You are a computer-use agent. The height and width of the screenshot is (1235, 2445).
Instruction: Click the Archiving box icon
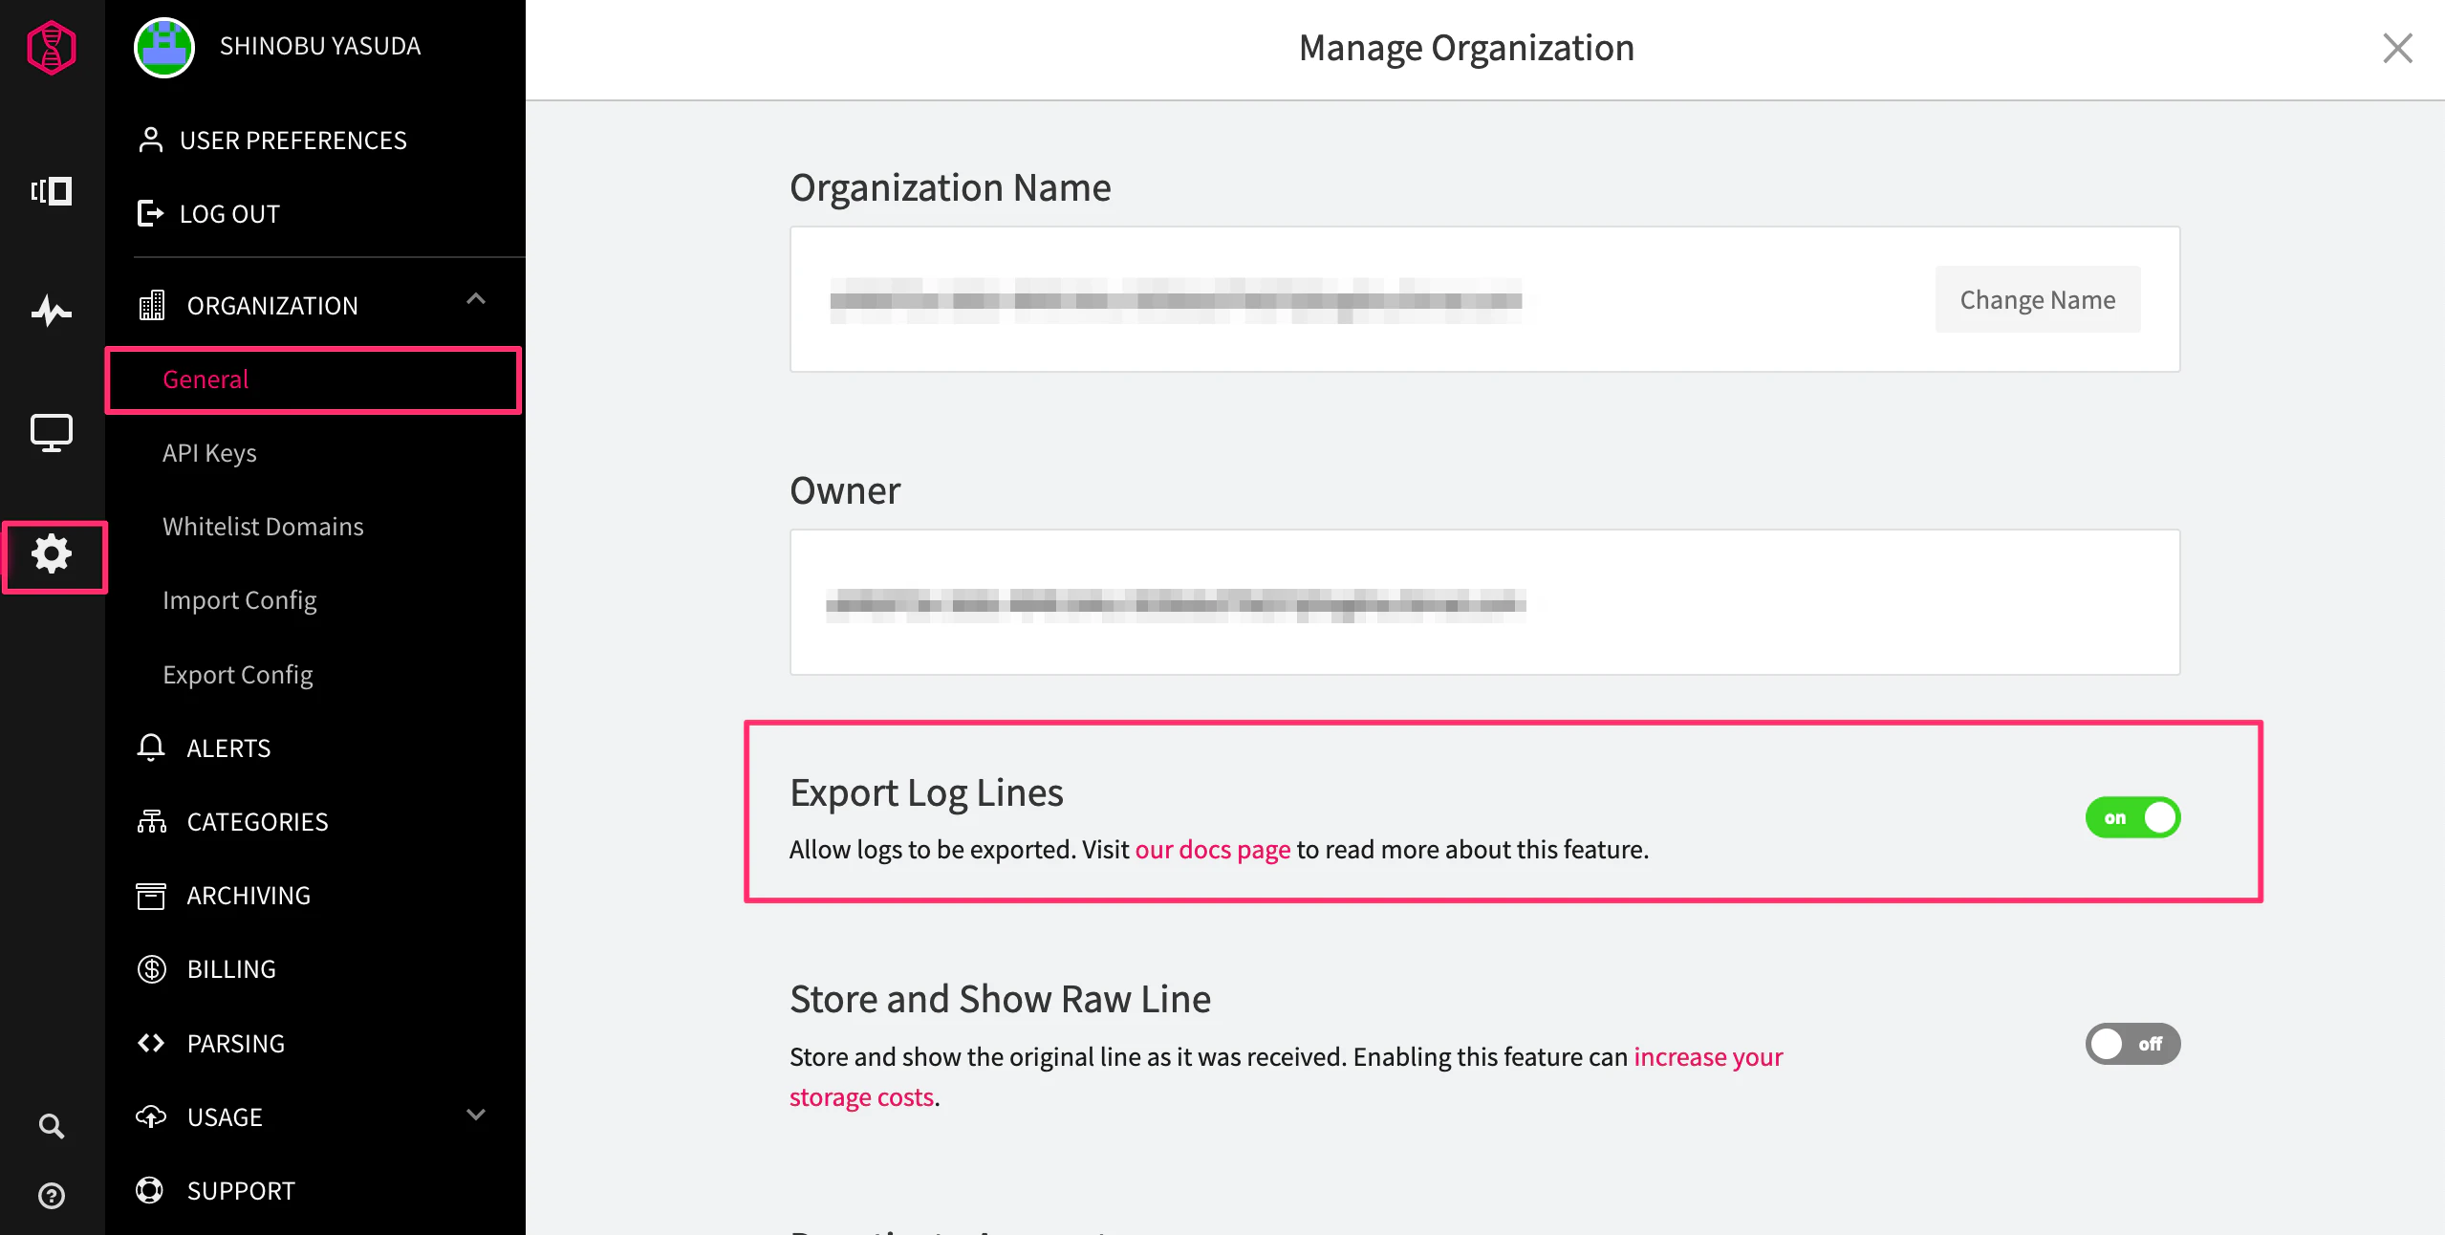click(151, 896)
